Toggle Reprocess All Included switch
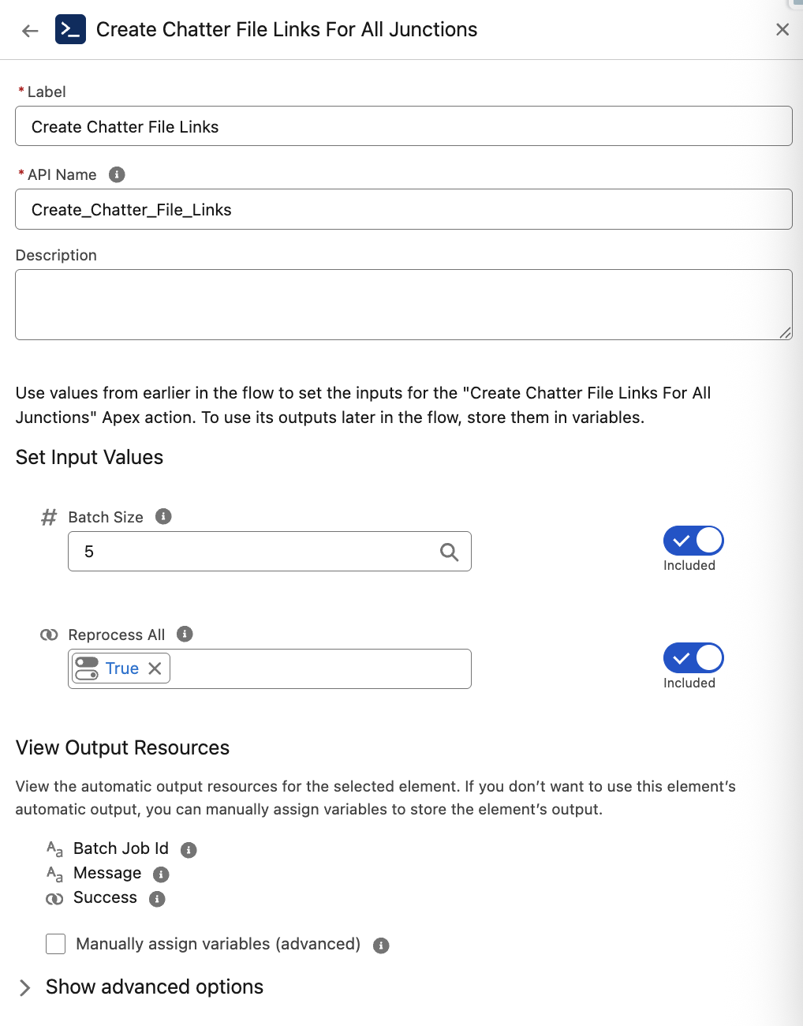 (693, 658)
